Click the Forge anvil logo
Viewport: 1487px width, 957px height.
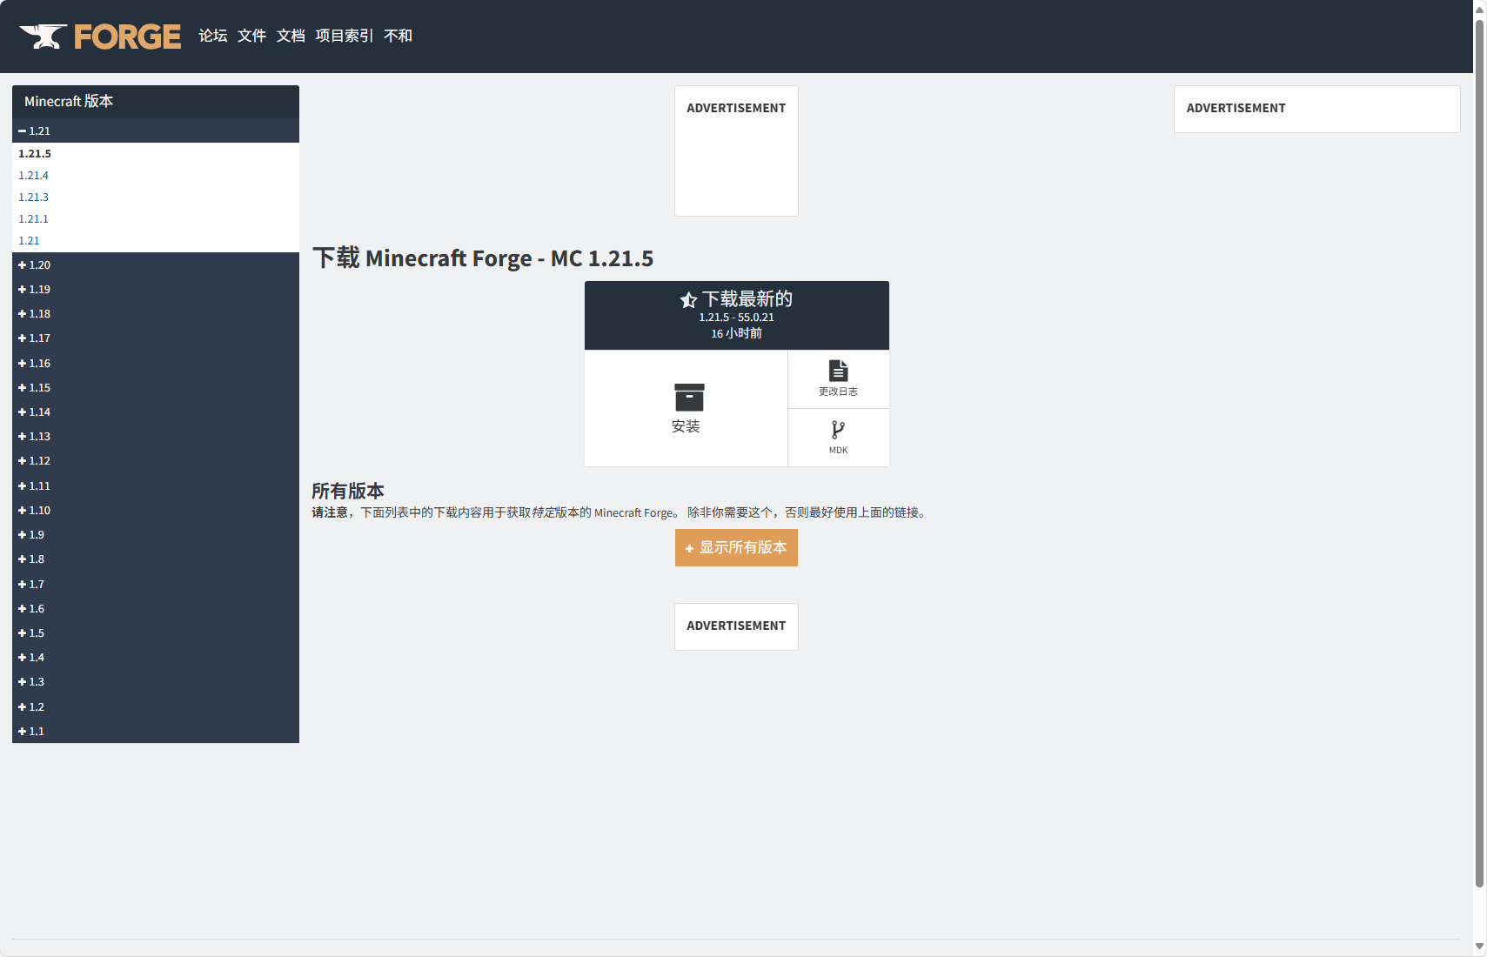tap(44, 36)
